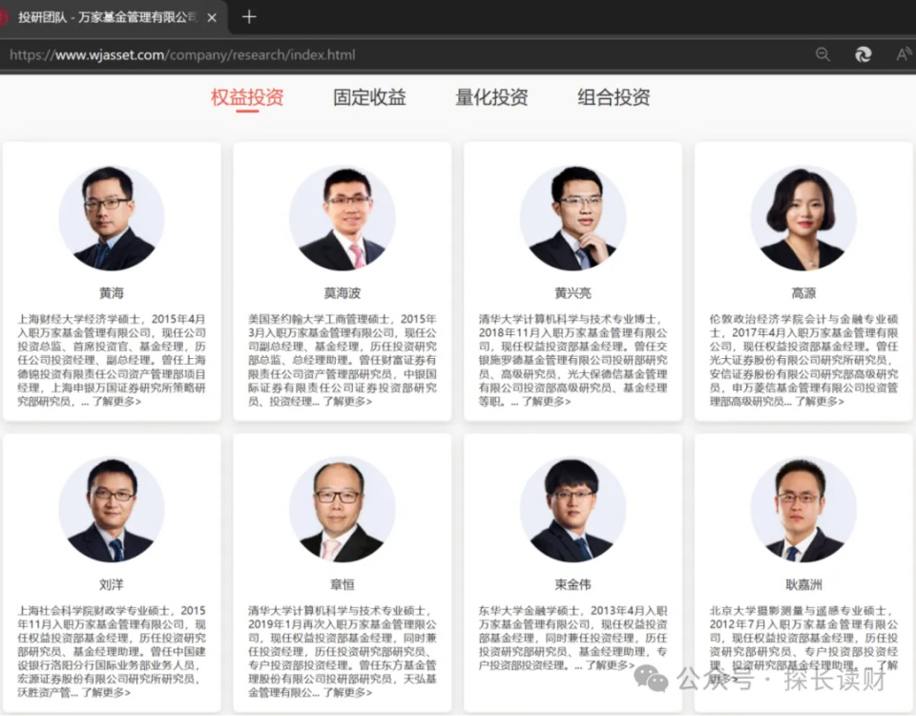Open 了解更多 link in 刘洋 card
This screenshot has width=916, height=716.
[106, 693]
